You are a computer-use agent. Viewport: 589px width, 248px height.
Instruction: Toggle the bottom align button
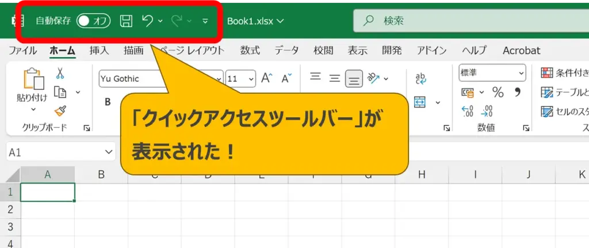[x=354, y=78]
